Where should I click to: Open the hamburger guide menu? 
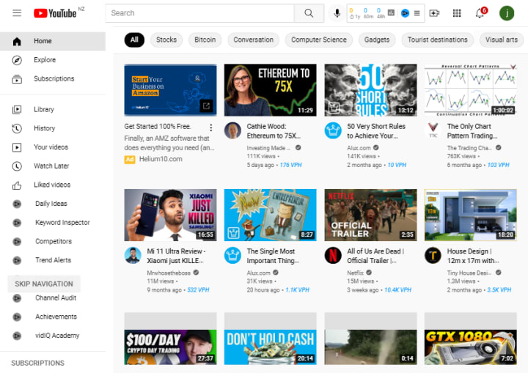[17, 13]
